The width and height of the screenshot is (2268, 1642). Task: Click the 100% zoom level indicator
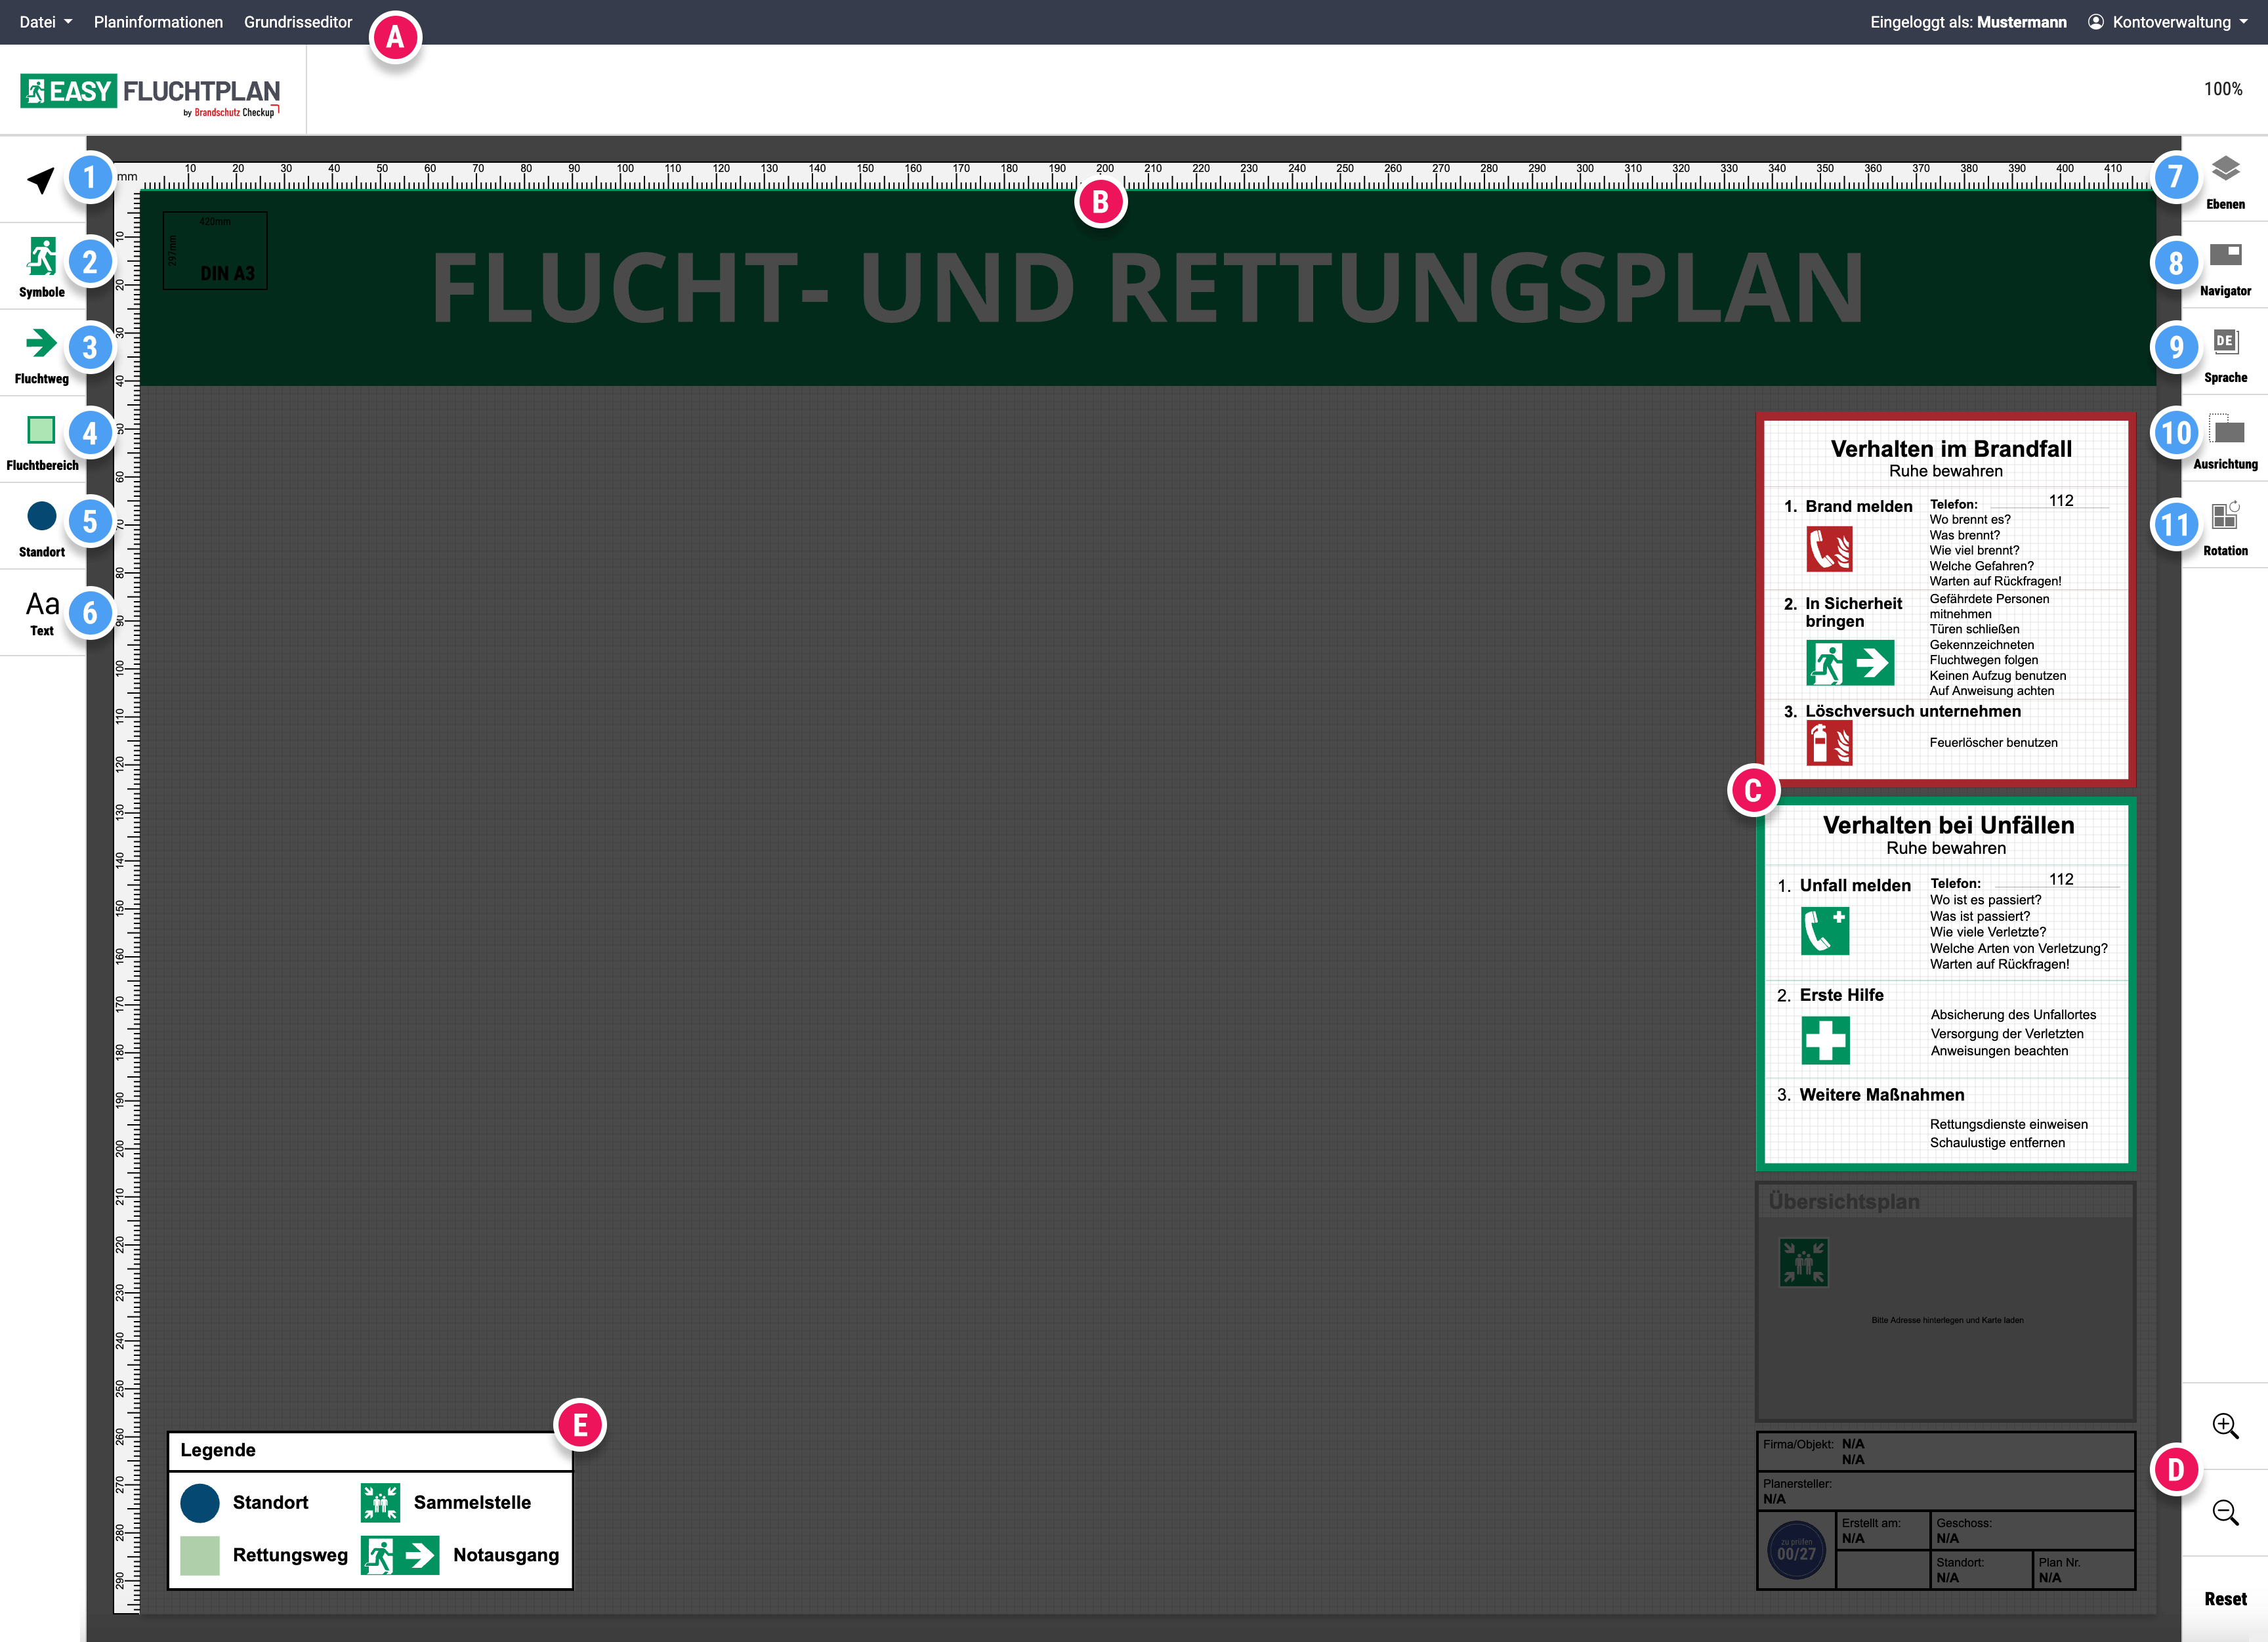click(x=2224, y=89)
